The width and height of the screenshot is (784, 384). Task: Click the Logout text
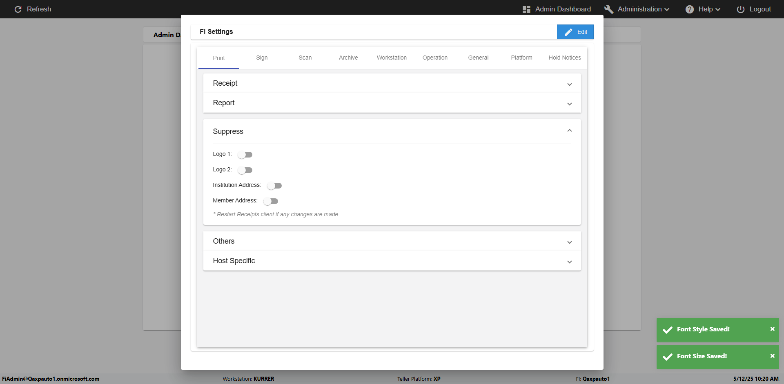point(760,9)
